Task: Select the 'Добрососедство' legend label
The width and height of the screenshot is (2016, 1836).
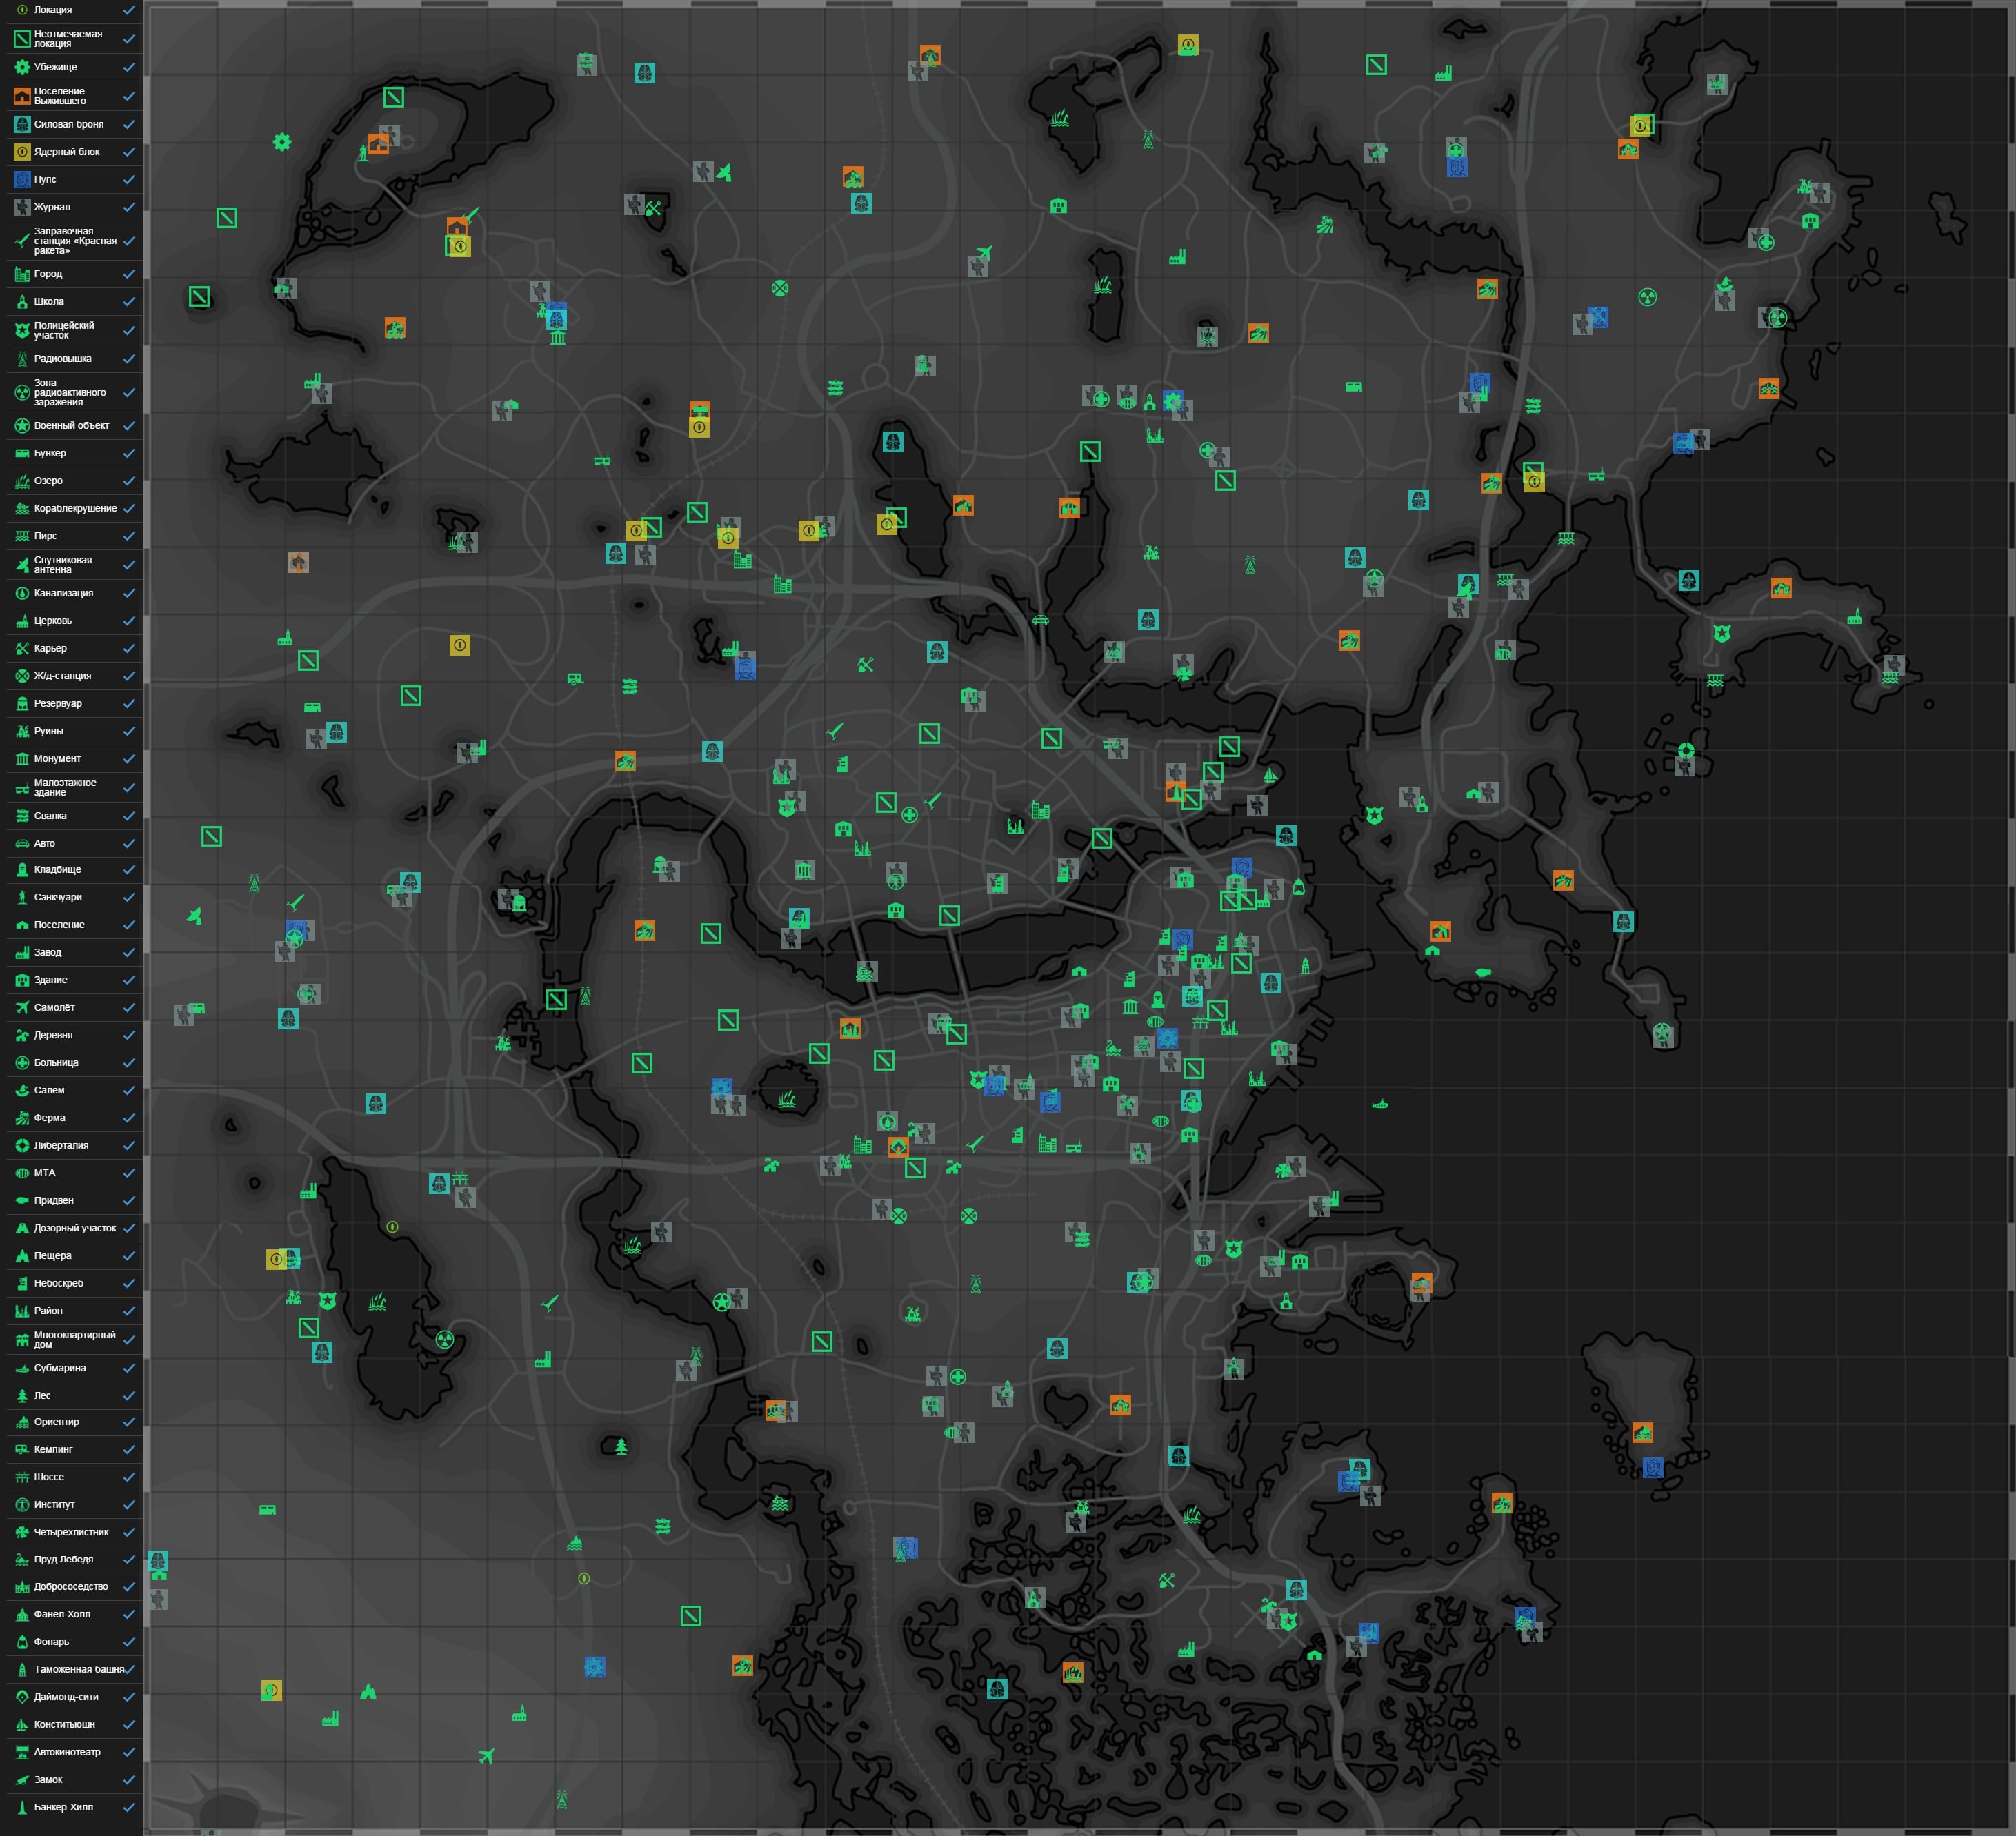Action: pos(71,1587)
